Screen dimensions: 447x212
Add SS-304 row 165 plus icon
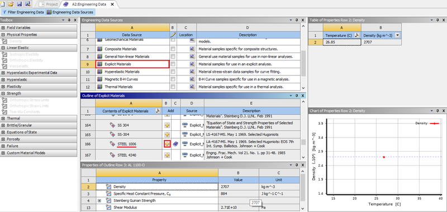click(167, 134)
